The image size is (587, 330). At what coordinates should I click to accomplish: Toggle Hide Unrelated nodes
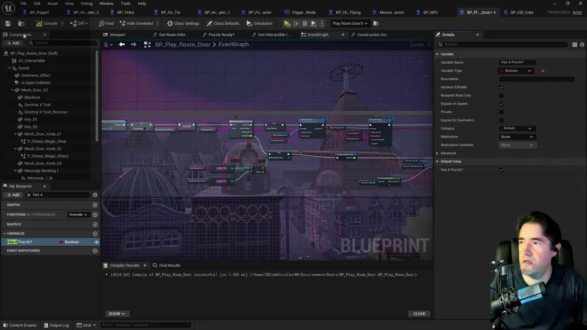[136, 23]
